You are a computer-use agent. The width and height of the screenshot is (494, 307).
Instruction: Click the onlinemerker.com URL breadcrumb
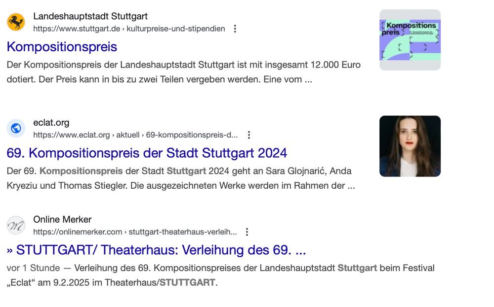click(x=135, y=232)
